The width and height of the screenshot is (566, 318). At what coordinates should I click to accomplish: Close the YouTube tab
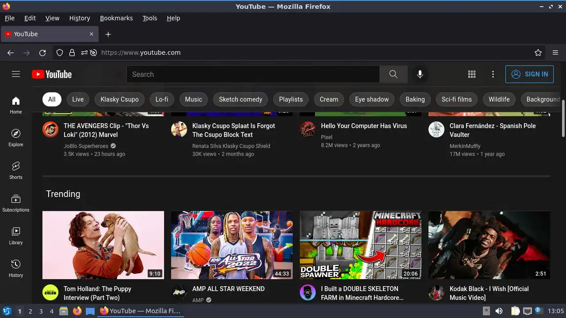tap(92, 34)
